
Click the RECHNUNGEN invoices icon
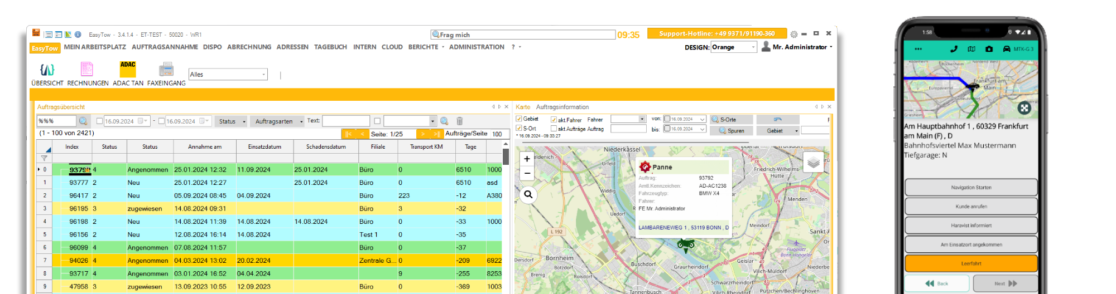(87, 70)
